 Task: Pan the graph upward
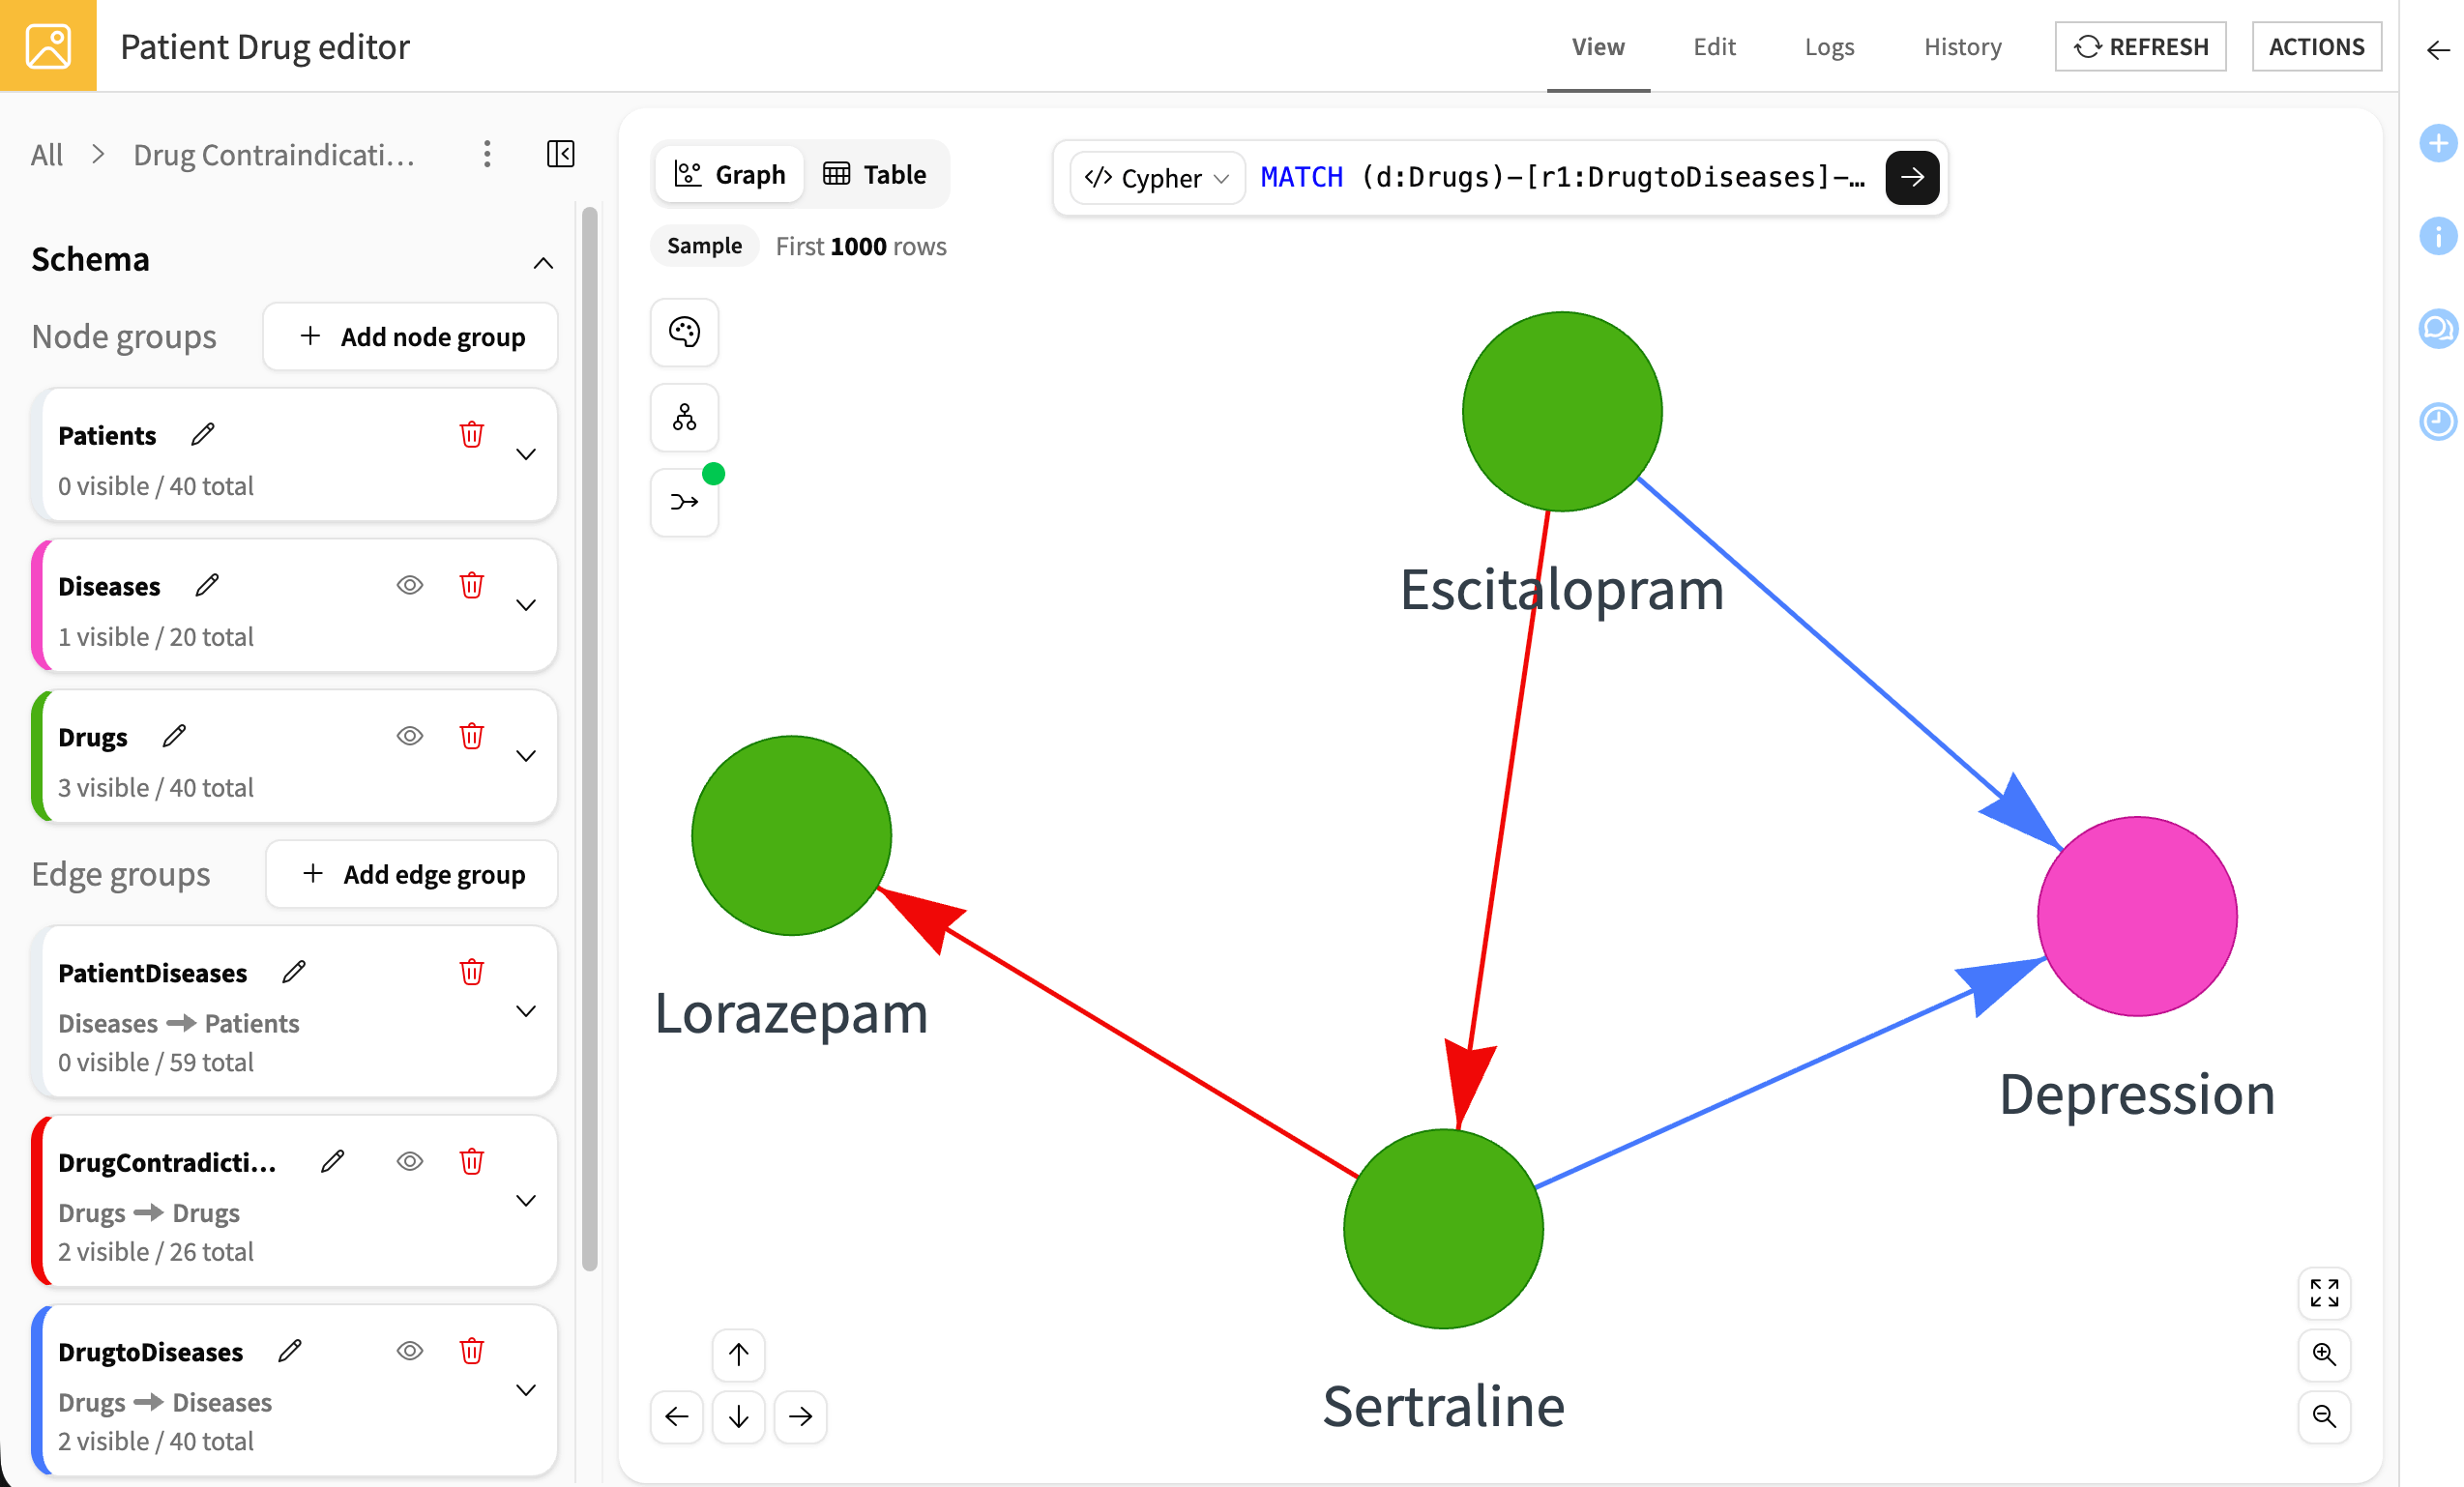tap(738, 1355)
